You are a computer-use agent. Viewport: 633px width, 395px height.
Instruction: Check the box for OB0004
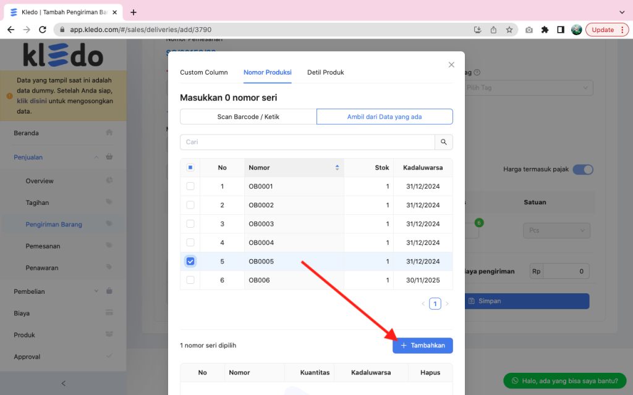(x=190, y=242)
